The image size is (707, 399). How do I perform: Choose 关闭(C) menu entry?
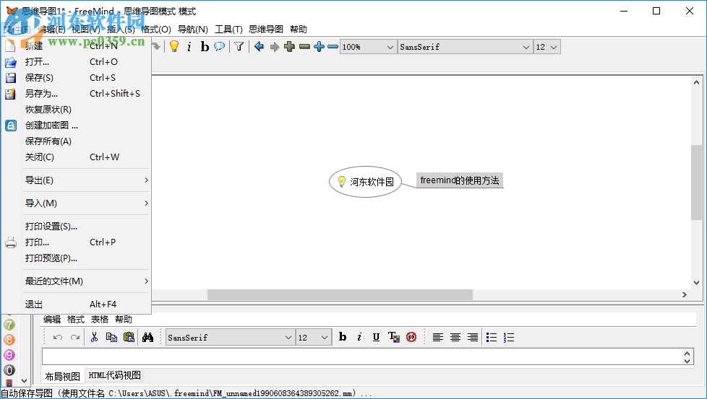point(76,157)
